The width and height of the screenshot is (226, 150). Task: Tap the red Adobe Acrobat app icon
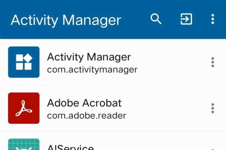(24, 108)
